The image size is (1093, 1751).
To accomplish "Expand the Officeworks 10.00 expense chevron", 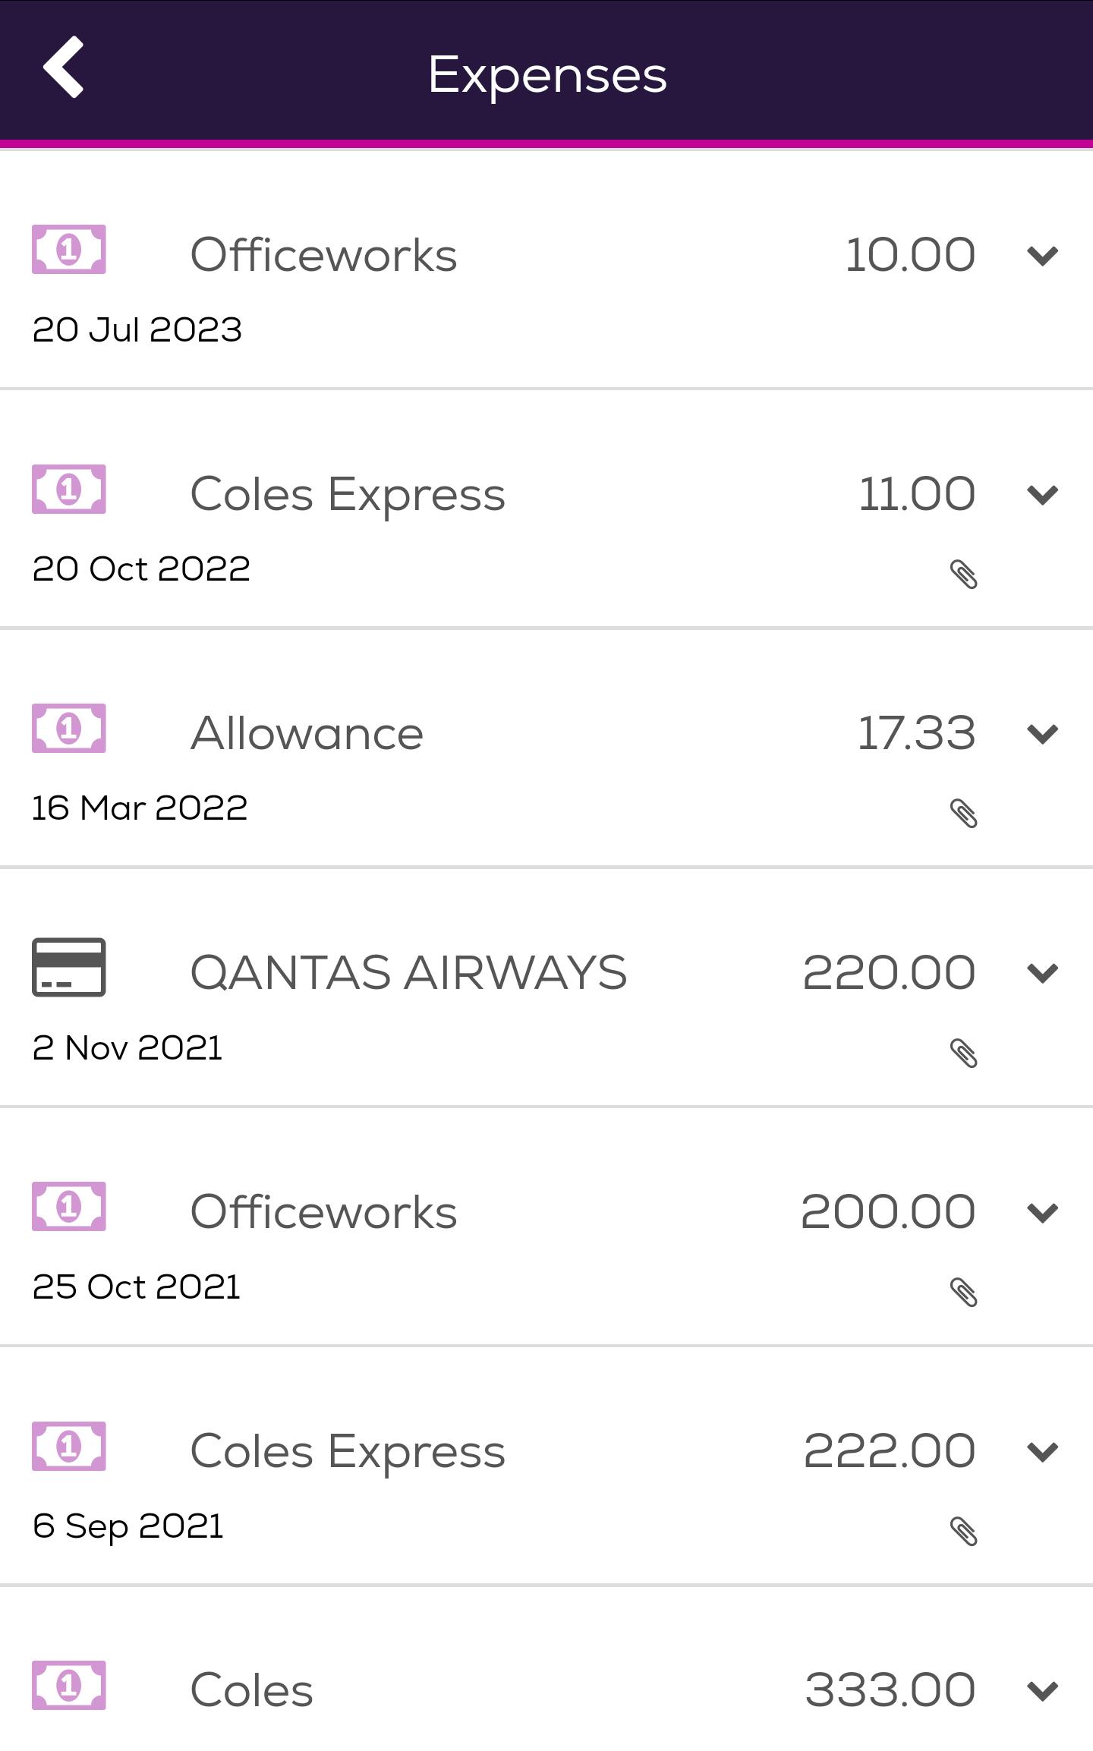I will tap(1042, 256).
